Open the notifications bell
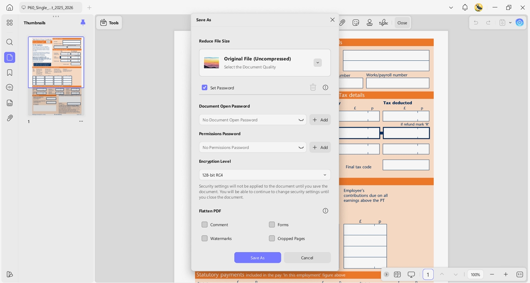 click(x=465, y=7)
